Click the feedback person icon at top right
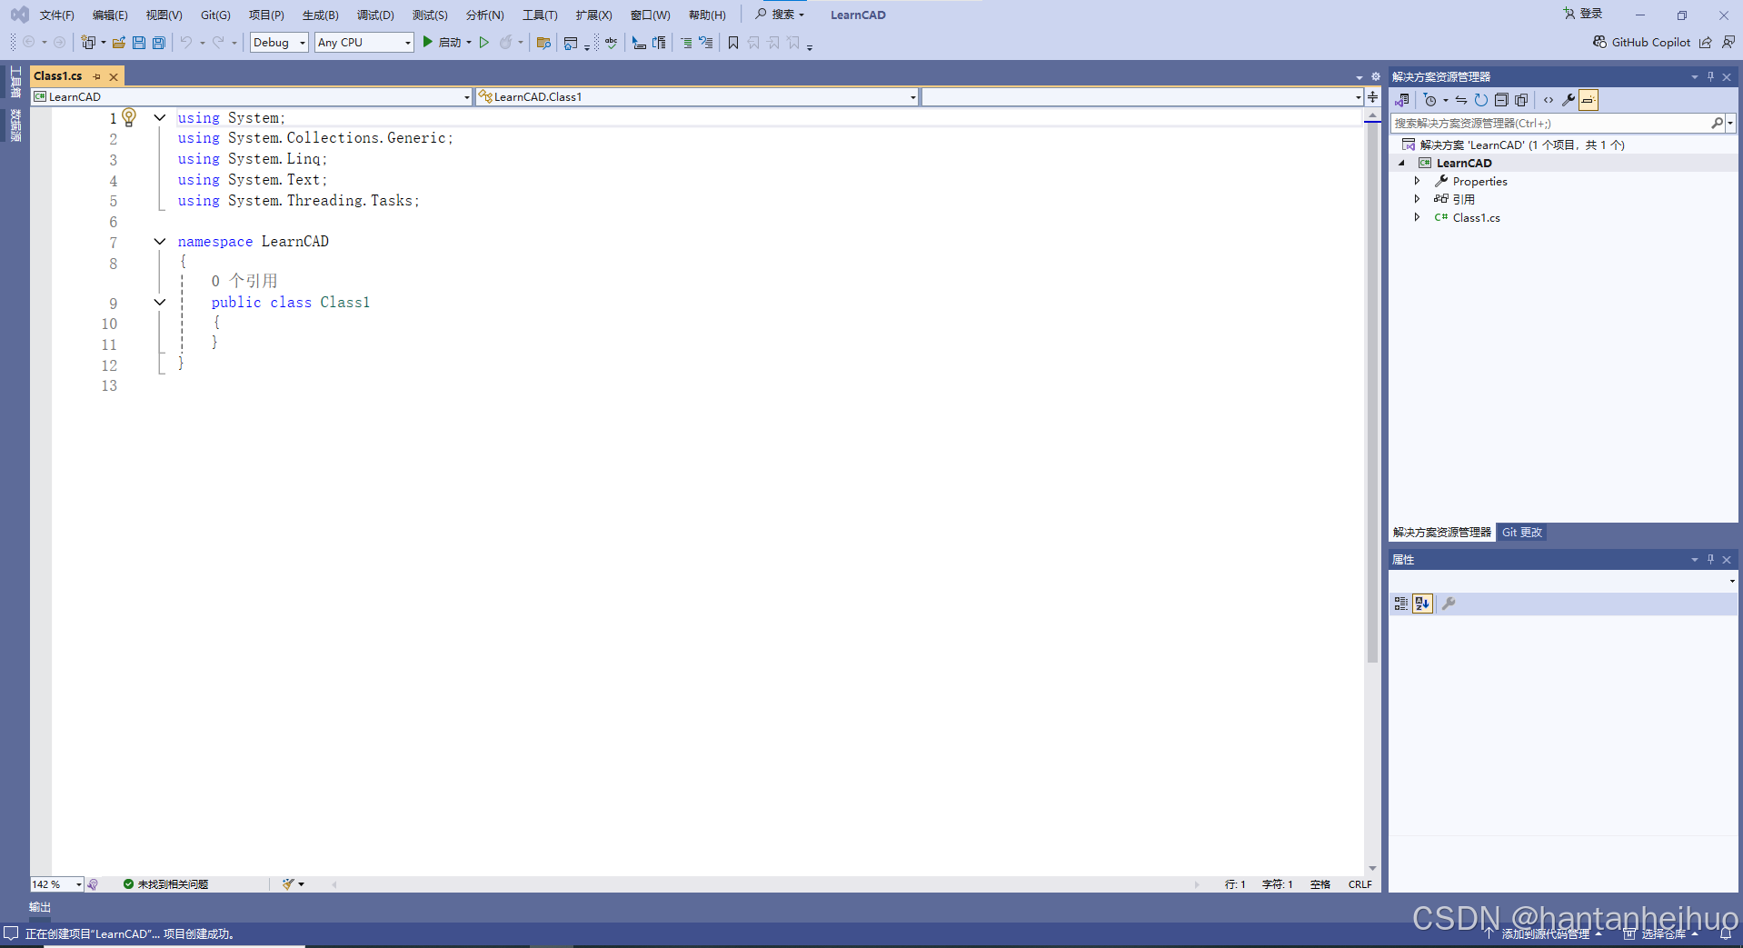The height and width of the screenshot is (948, 1743). pyautogui.click(x=1728, y=42)
